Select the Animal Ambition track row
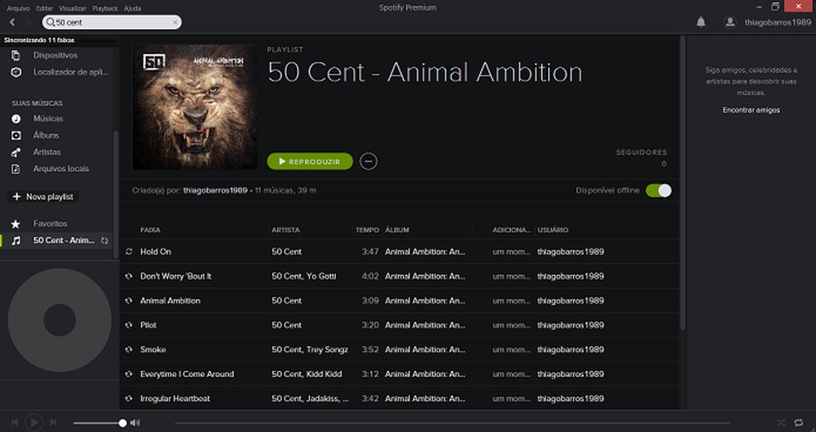Viewport: 816px width, 432px height. (399, 300)
